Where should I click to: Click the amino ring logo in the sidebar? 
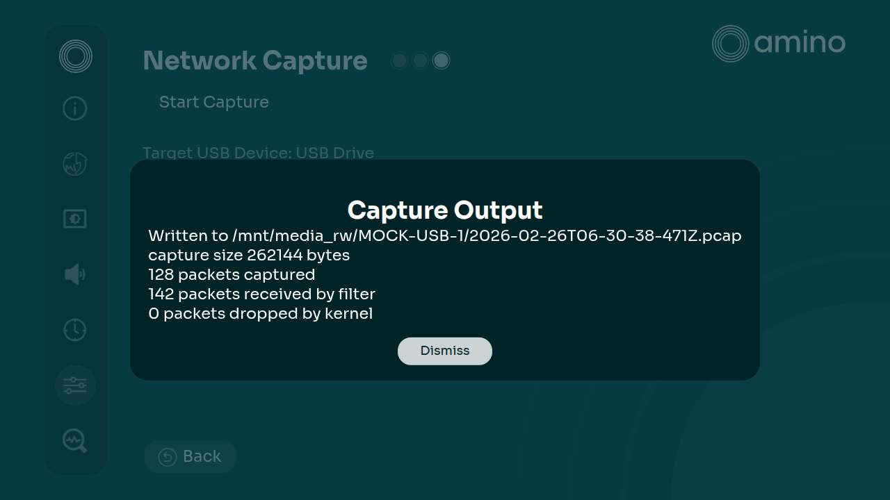click(x=75, y=56)
